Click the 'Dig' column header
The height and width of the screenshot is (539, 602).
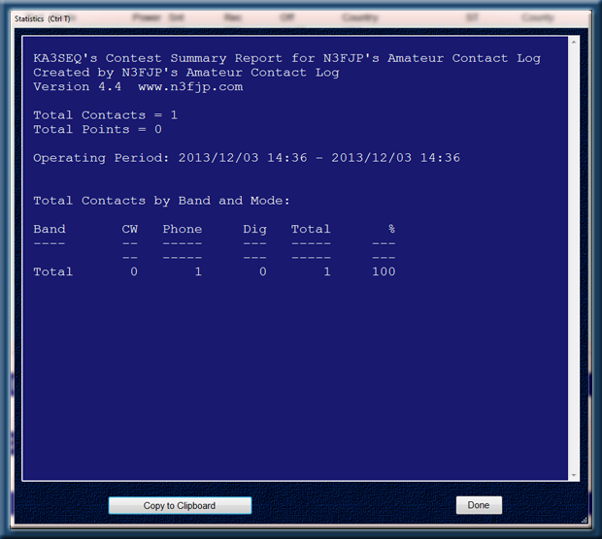(254, 229)
